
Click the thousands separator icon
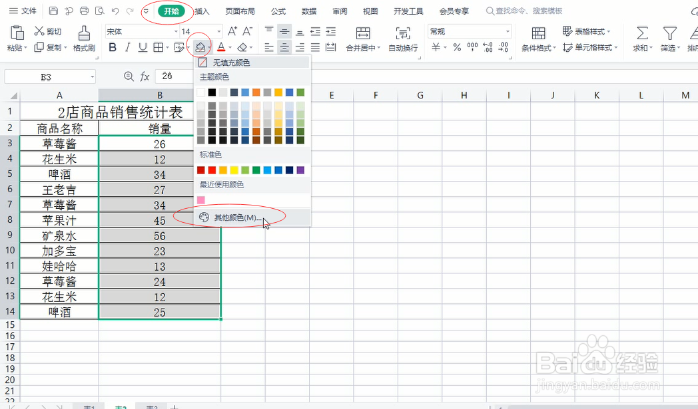coord(472,47)
